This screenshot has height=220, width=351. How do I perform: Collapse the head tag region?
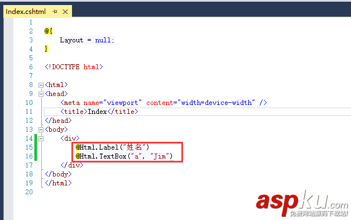coord(41,94)
